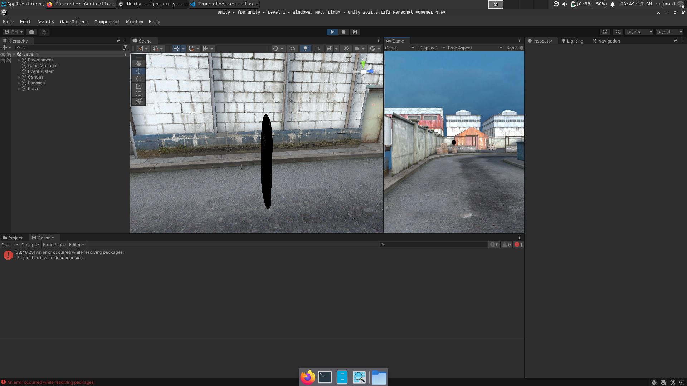
Task: Click the Scene camera settings icon
Action: tap(357, 49)
